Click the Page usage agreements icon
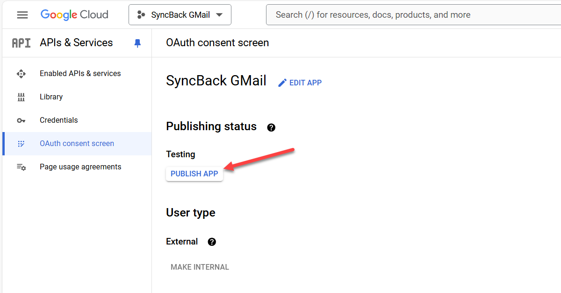 (21, 167)
